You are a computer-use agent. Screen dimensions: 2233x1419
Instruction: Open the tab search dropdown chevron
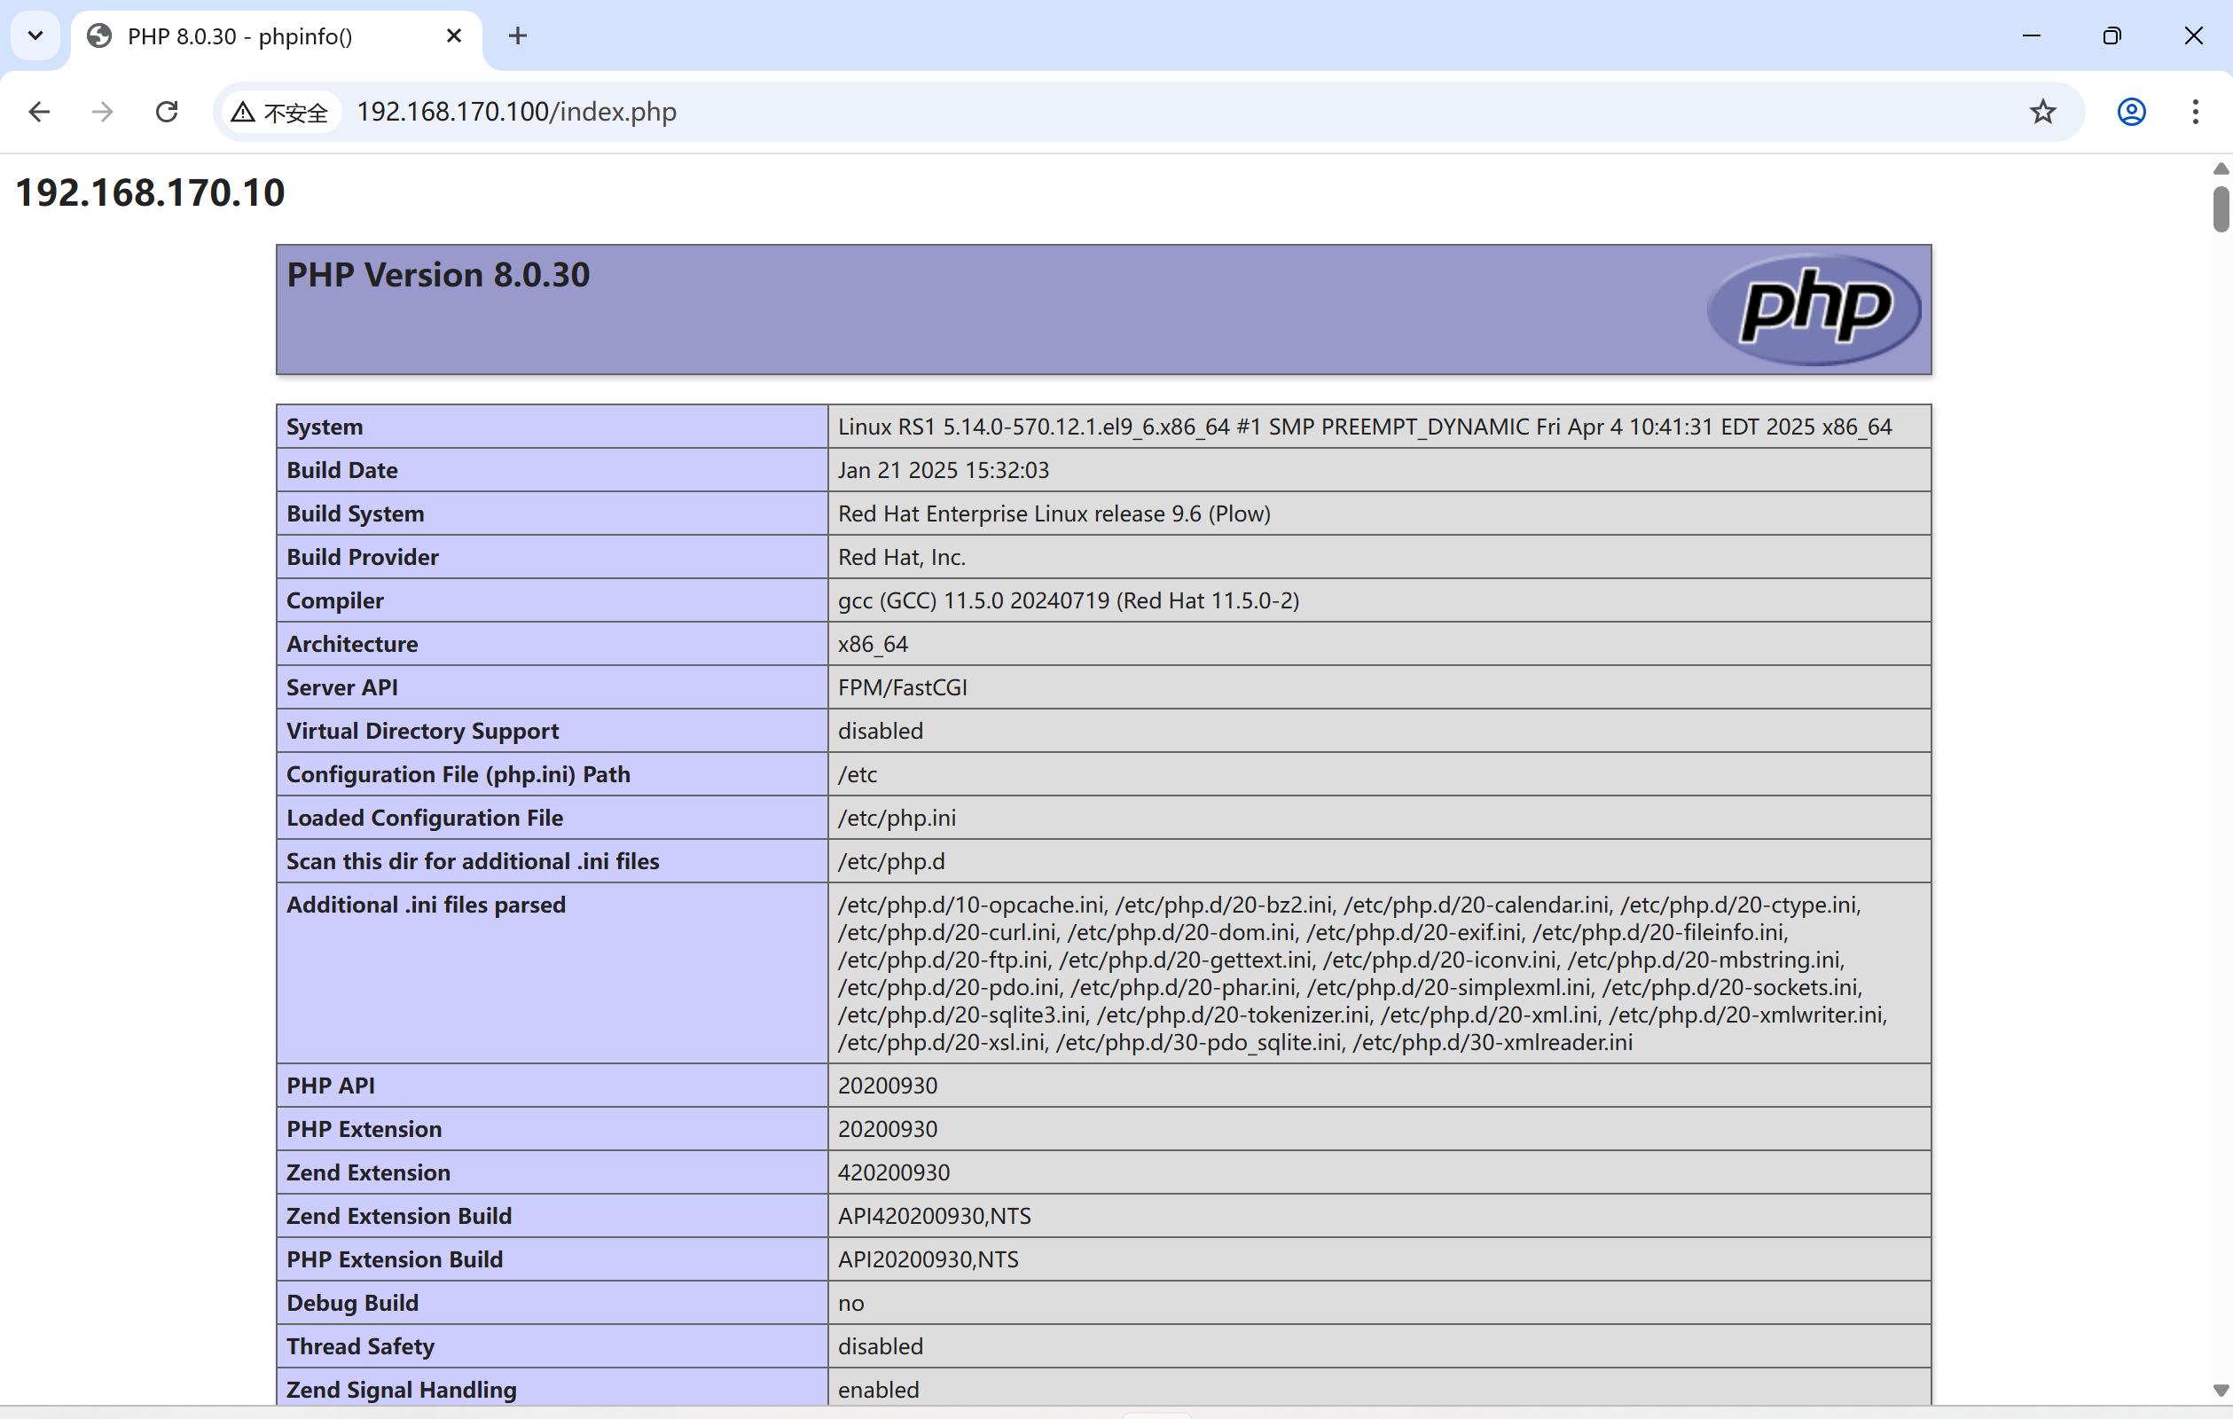click(35, 36)
